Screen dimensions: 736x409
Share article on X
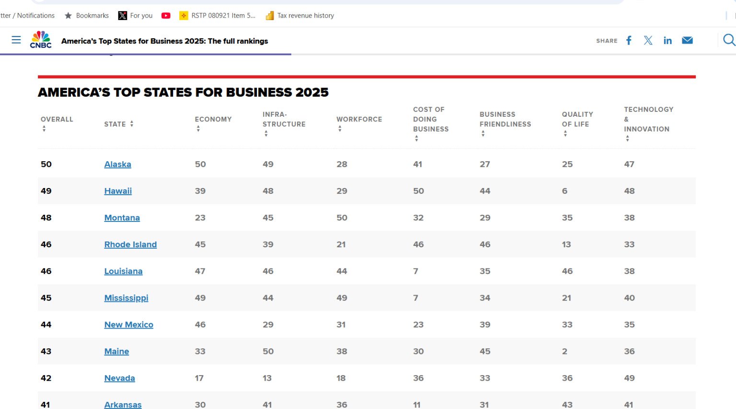[x=648, y=41]
